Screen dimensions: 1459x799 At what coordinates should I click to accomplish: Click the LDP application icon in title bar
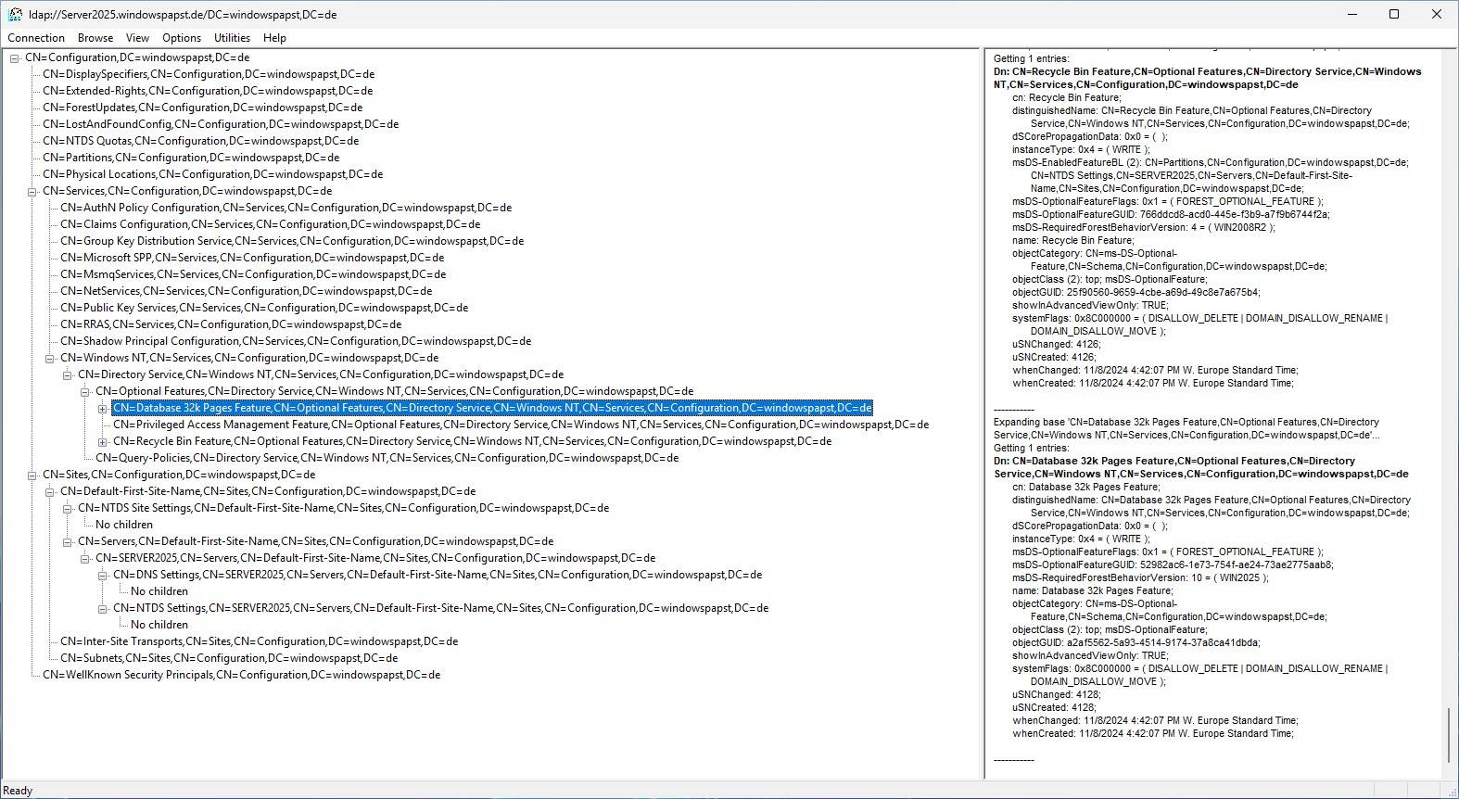pyautogui.click(x=15, y=15)
